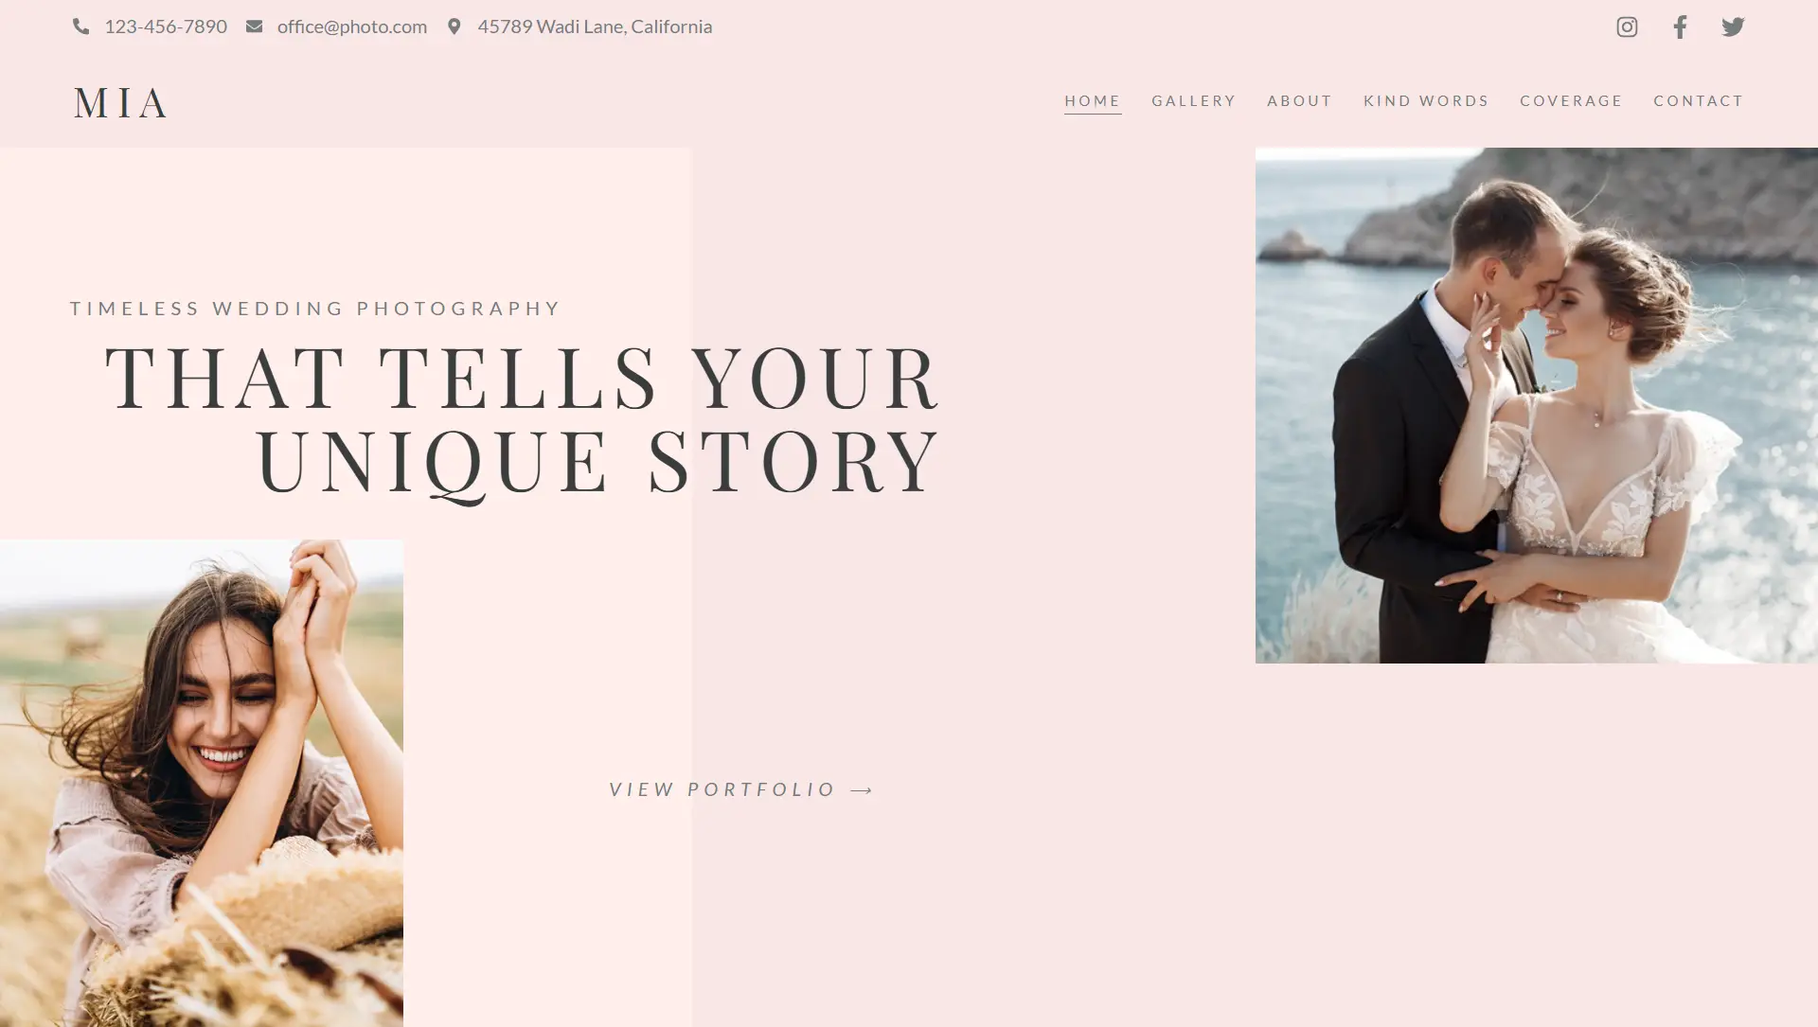1818x1027 pixels.
Task: Open the Twitter bird icon
Action: (x=1733, y=27)
